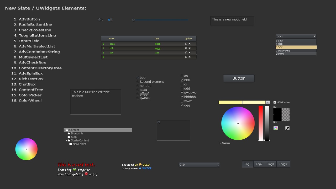Uncheck the 'bbb' checkbox
Image resolution: width=336 pixels, height=189 pixels.
pos(182,80)
